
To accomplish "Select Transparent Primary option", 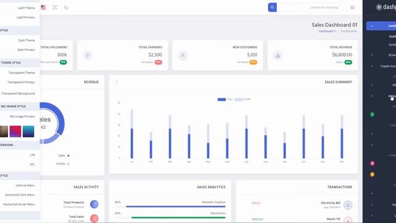I will (x=21, y=82).
